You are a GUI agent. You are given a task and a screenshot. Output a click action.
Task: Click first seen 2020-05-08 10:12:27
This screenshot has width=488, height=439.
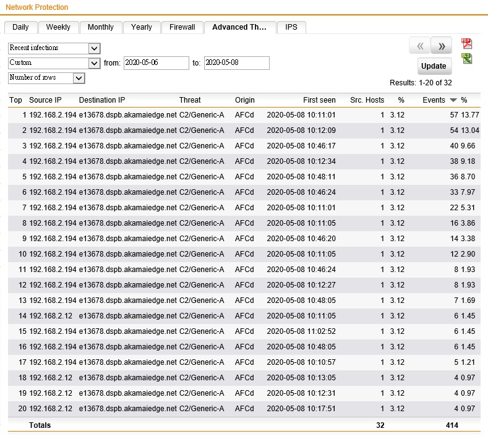pos(301,285)
